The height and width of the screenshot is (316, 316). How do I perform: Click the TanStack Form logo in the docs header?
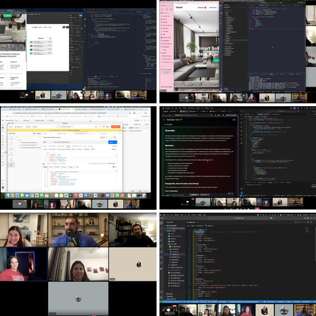pyautogui.click(x=174, y=119)
